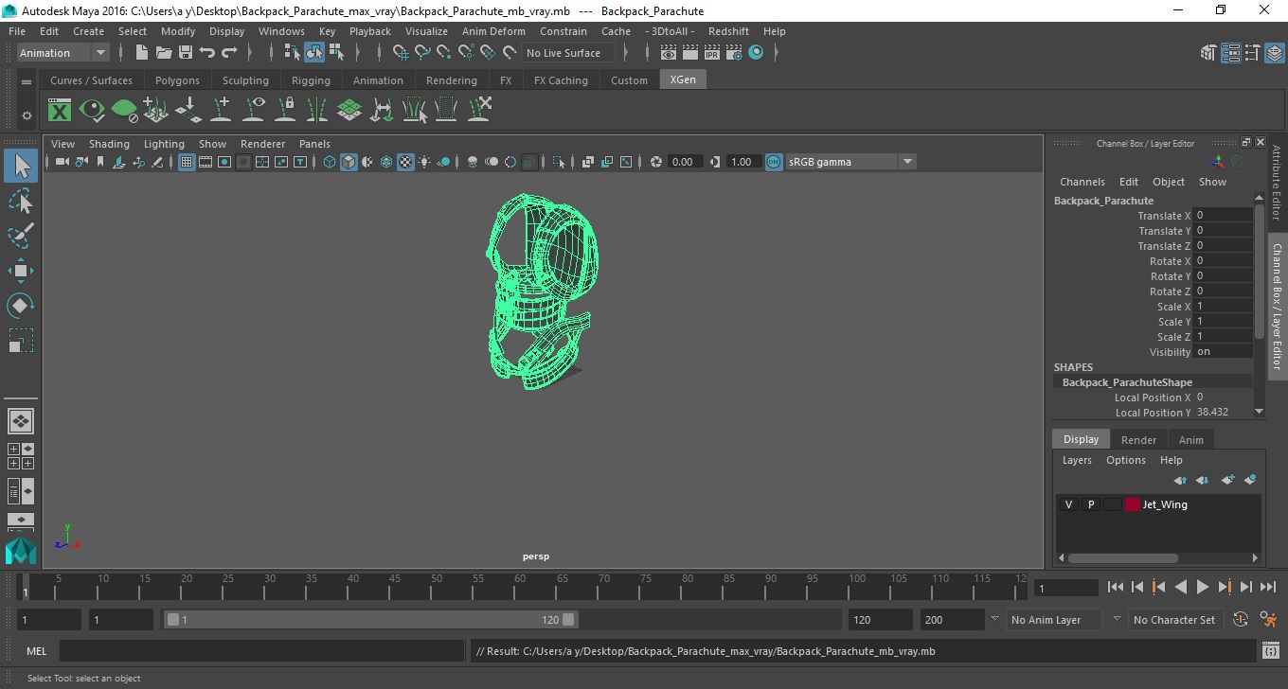Screen dimensions: 1288x689
Task: Toggle Jet_Wing layer playback P box
Action: point(1091,504)
